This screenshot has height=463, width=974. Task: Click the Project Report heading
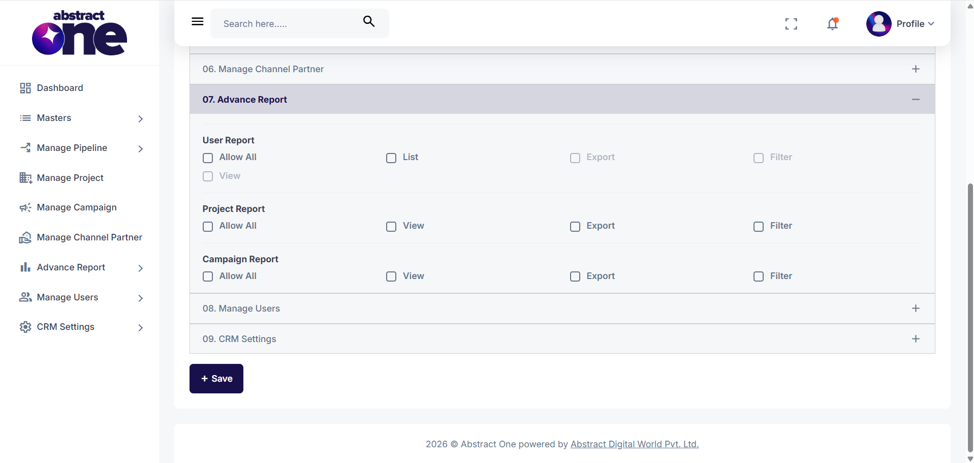(x=234, y=209)
